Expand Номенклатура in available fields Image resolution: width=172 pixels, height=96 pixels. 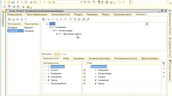pyautogui.click(x=45, y=67)
